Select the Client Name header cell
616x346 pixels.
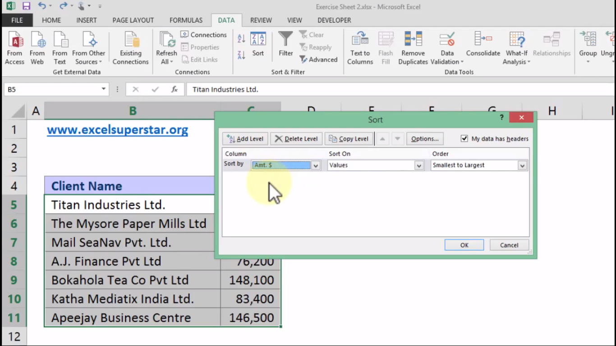point(129,186)
